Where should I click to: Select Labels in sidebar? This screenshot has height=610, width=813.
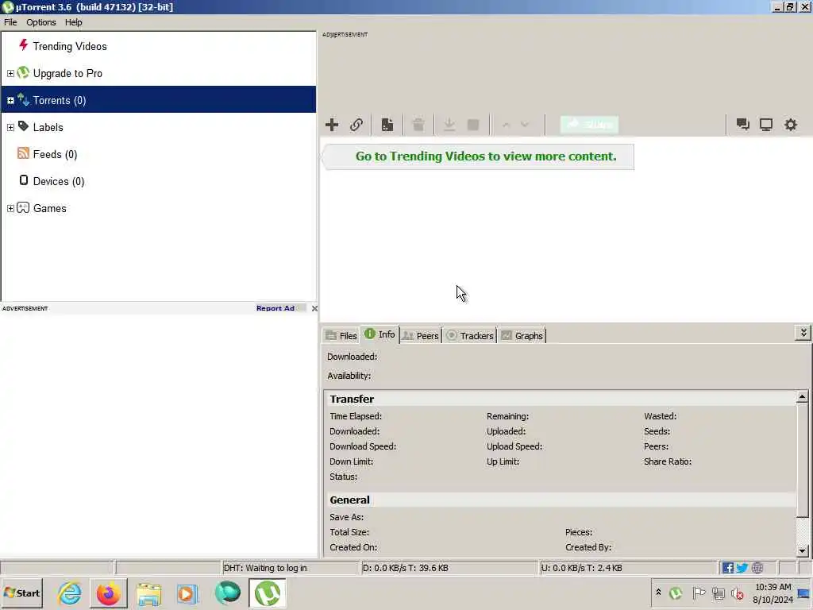[x=48, y=127]
